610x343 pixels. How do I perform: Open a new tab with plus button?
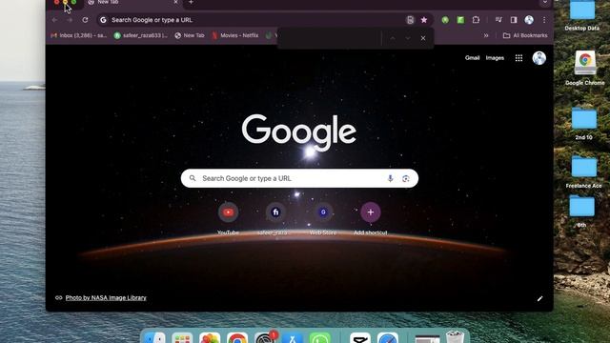click(x=191, y=2)
